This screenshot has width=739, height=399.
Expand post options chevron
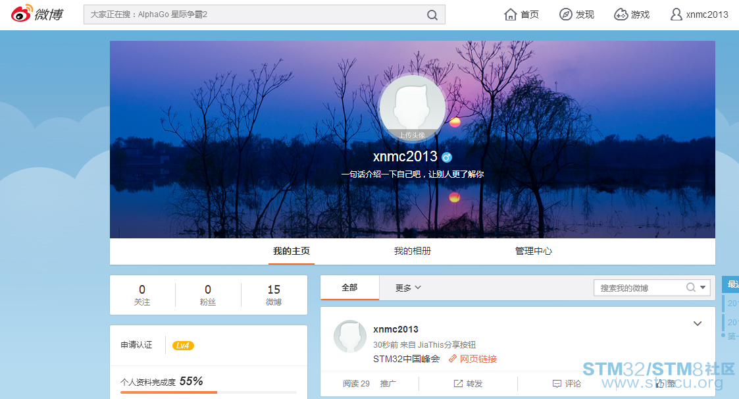pyautogui.click(x=698, y=323)
